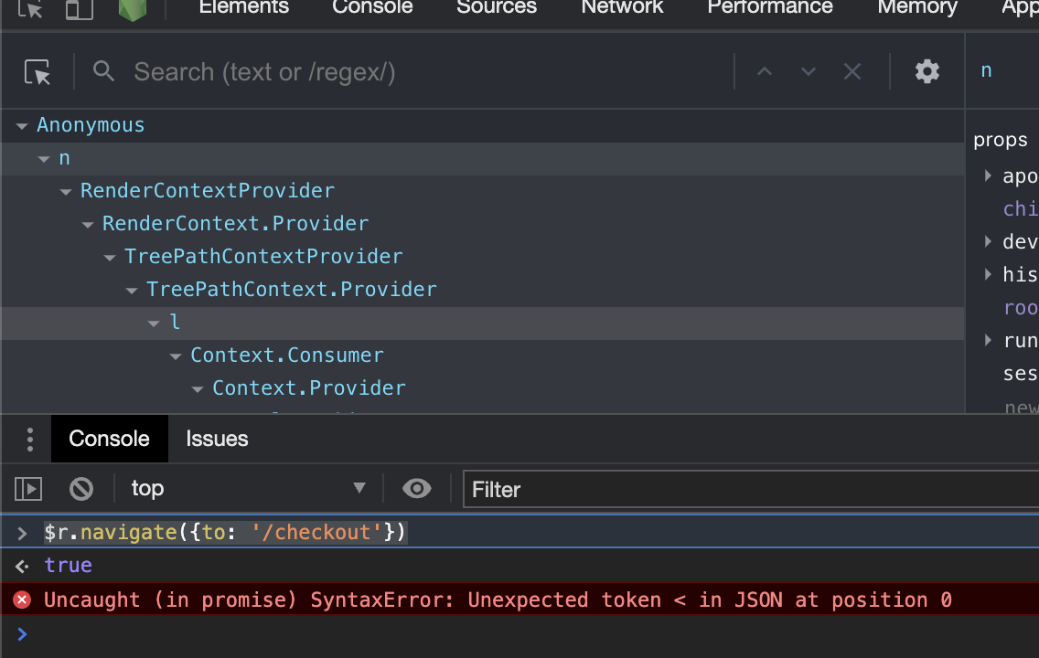Click the empty console prompt line
Image resolution: width=1039 pixels, height=658 pixels.
pos(519,634)
